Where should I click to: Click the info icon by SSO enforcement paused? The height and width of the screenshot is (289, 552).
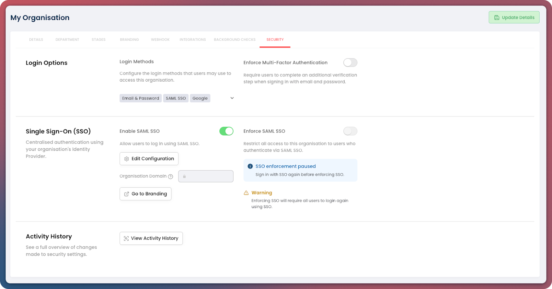pyautogui.click(x=250, y=166)
